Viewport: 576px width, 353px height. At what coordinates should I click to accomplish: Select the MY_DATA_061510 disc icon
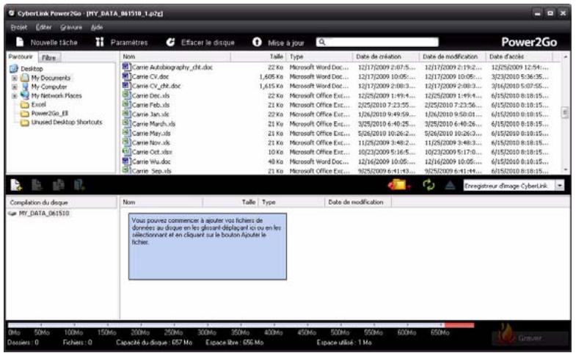pos(12,214)
